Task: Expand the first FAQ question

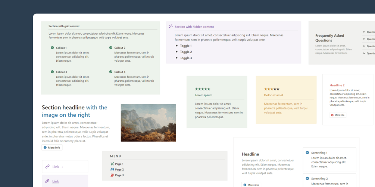Action: pos(369,32)
